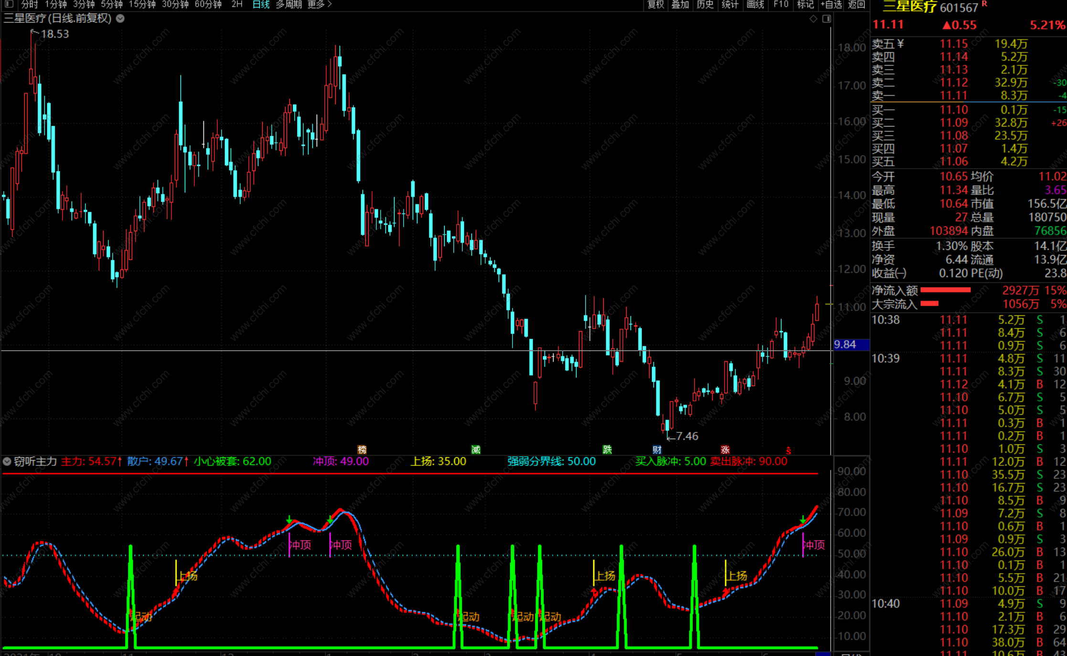
Task: Open the 窃听主力 indicator dropdown arrow
Action: point(7,462)
